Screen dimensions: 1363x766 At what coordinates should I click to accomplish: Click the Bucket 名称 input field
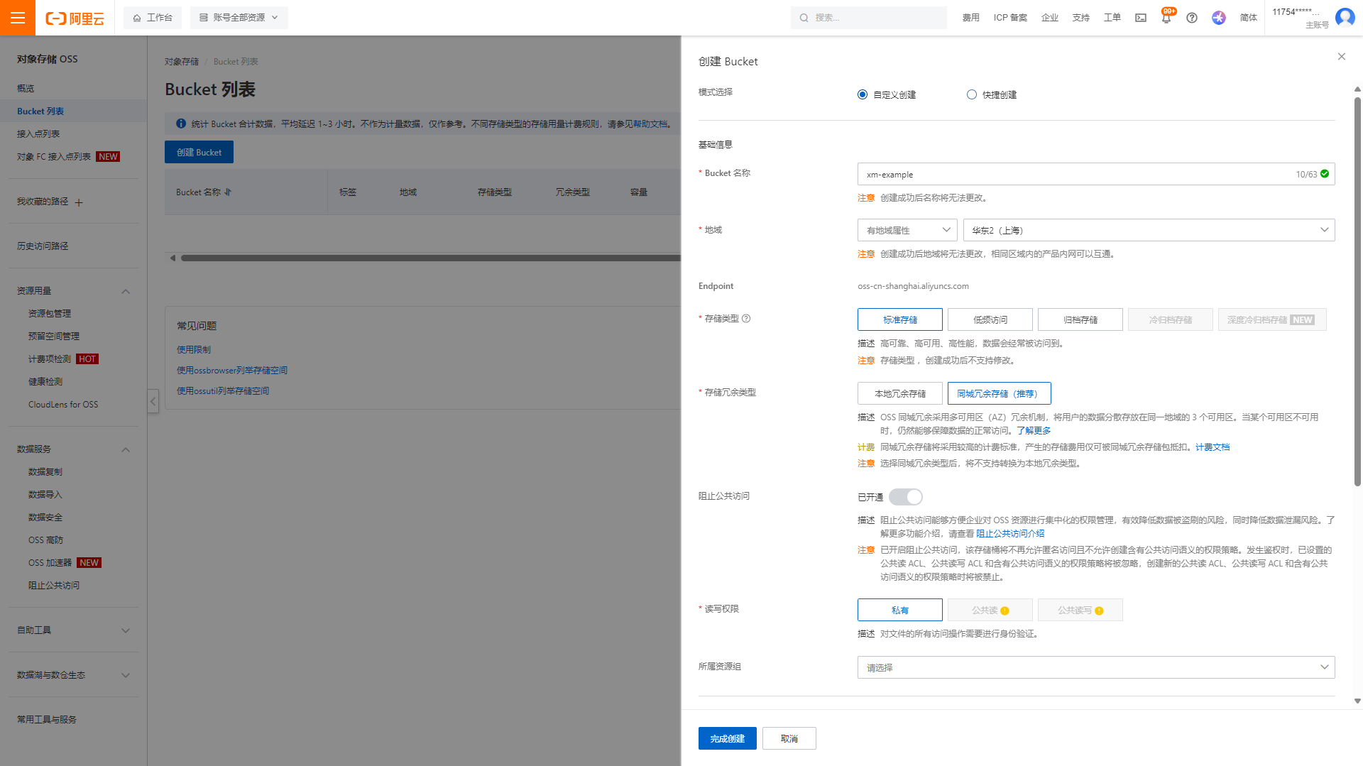[x=1072, y=175]
